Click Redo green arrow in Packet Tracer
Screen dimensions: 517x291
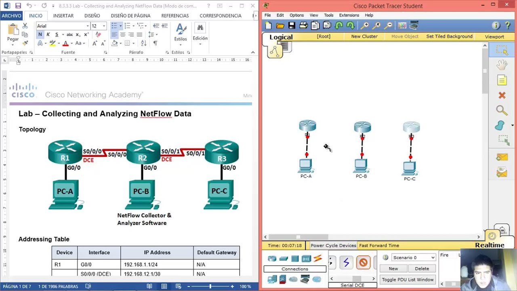351,25
